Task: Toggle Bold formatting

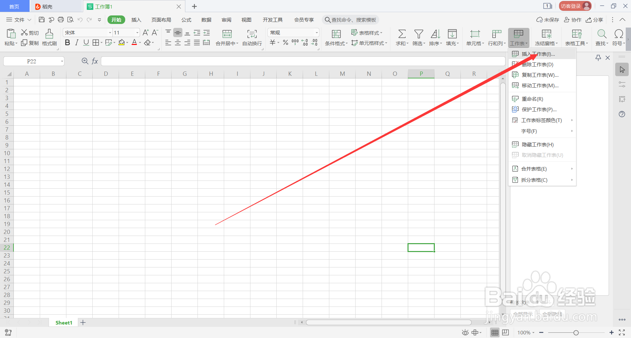Action: click(x=67, y=43)
